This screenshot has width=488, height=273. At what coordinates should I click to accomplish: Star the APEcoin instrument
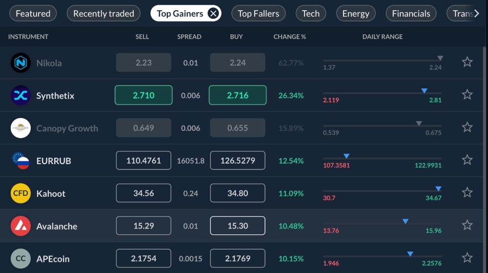tap(467, 258)
